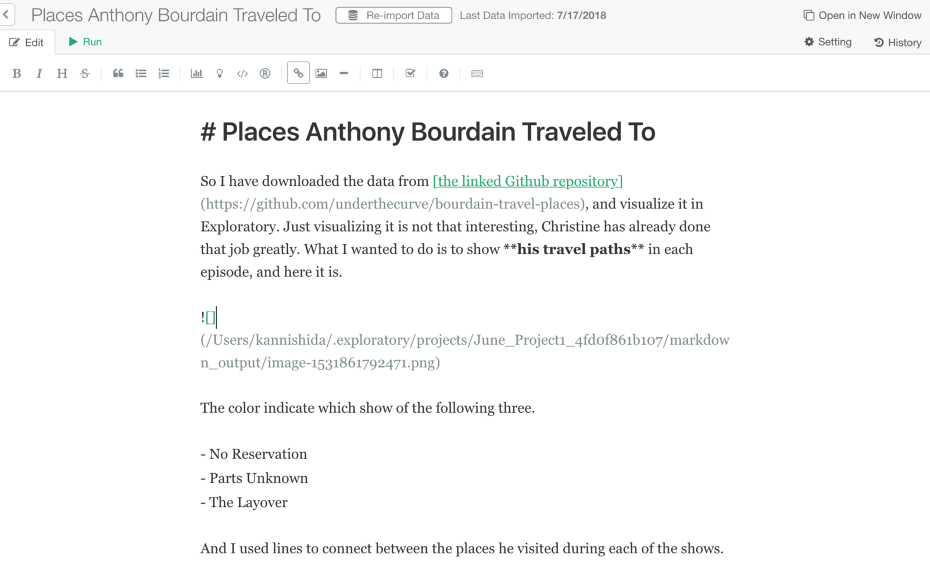Screen dimensions: 930x566
Task: Insert an R script using the R icon
Action: [265, 73]
